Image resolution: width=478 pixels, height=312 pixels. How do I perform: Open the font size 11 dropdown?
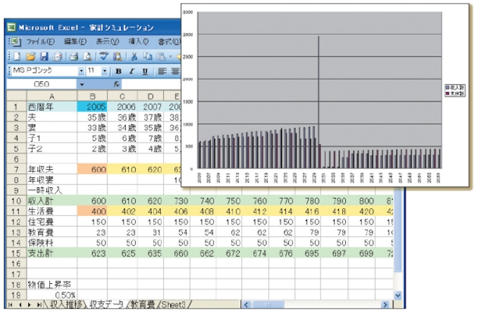click(x=105, y=71)
